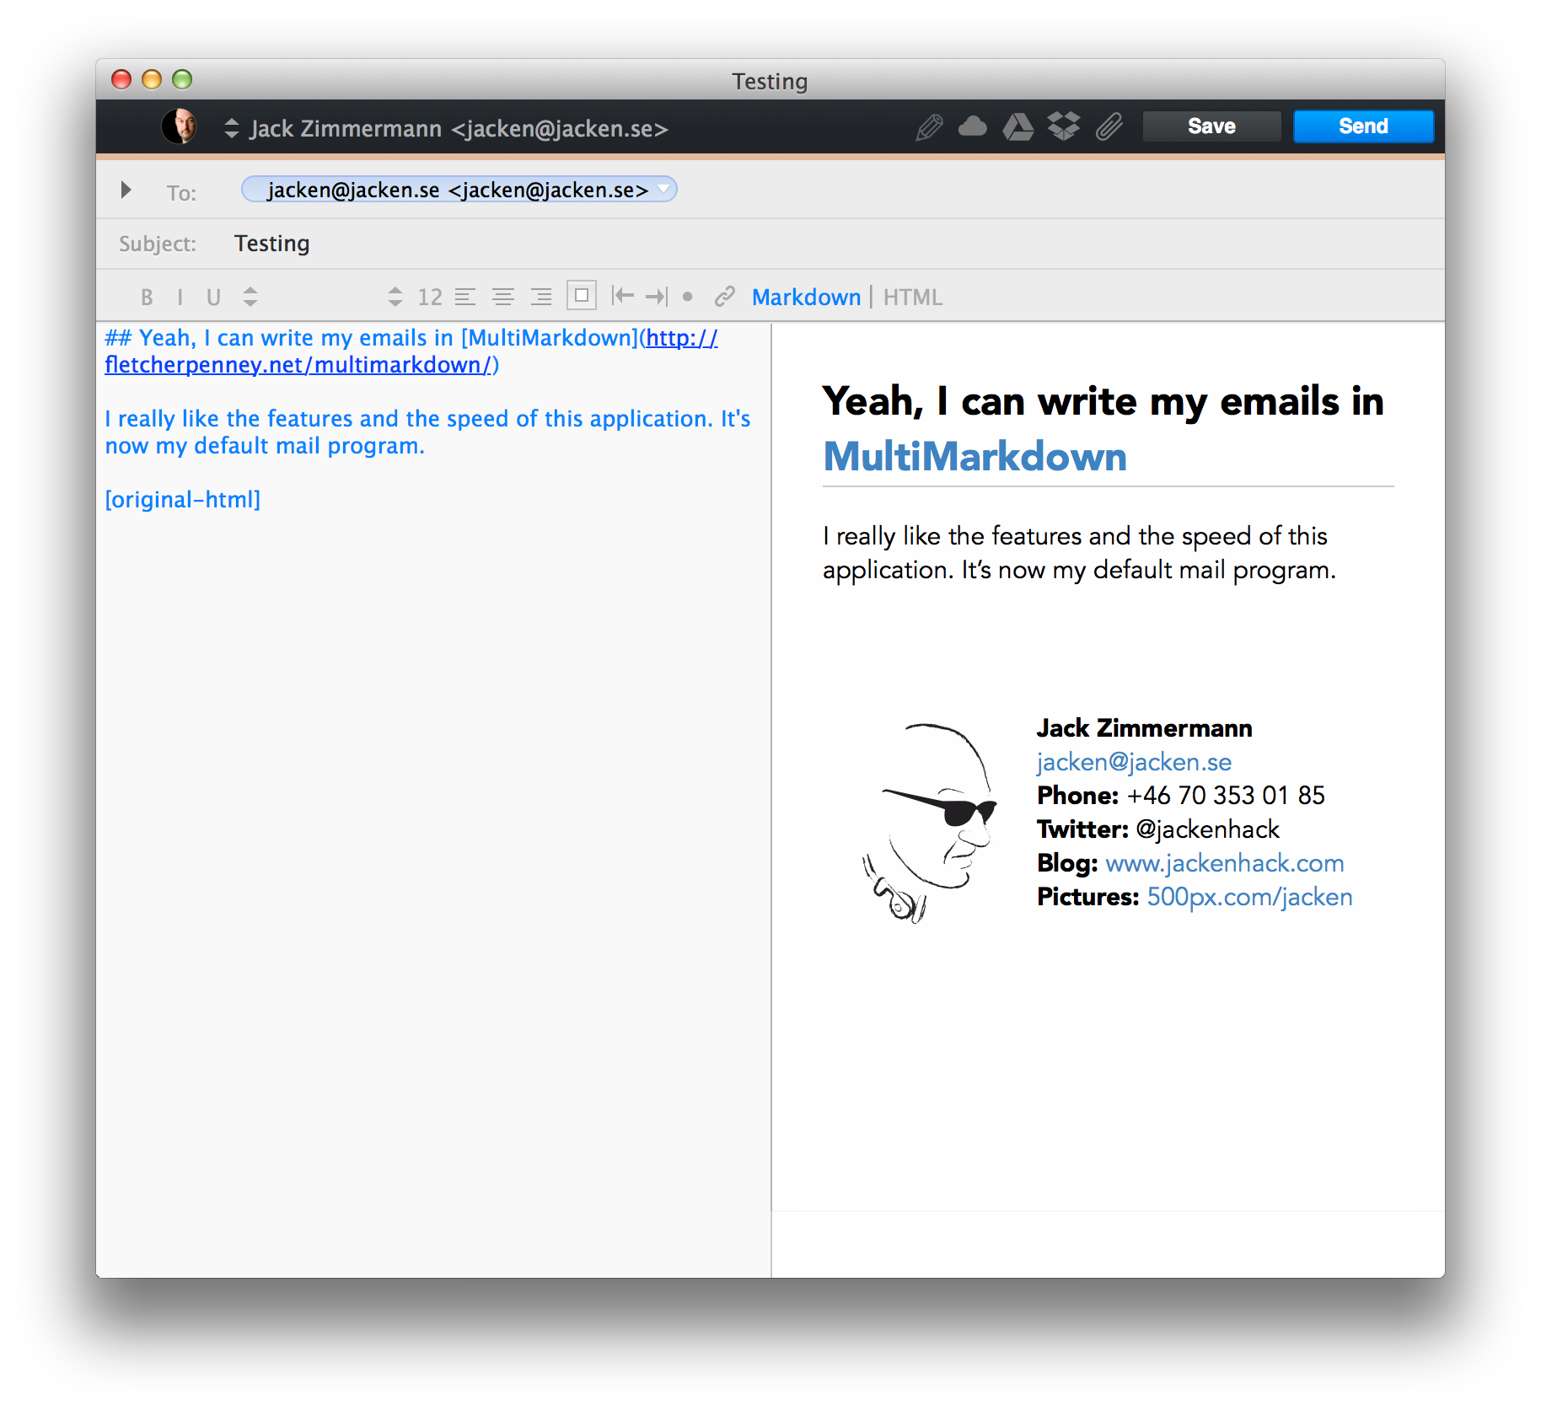Viewport: 1541px width, 1411px height.
Task: Click the font size value 12
Action: 430,297
